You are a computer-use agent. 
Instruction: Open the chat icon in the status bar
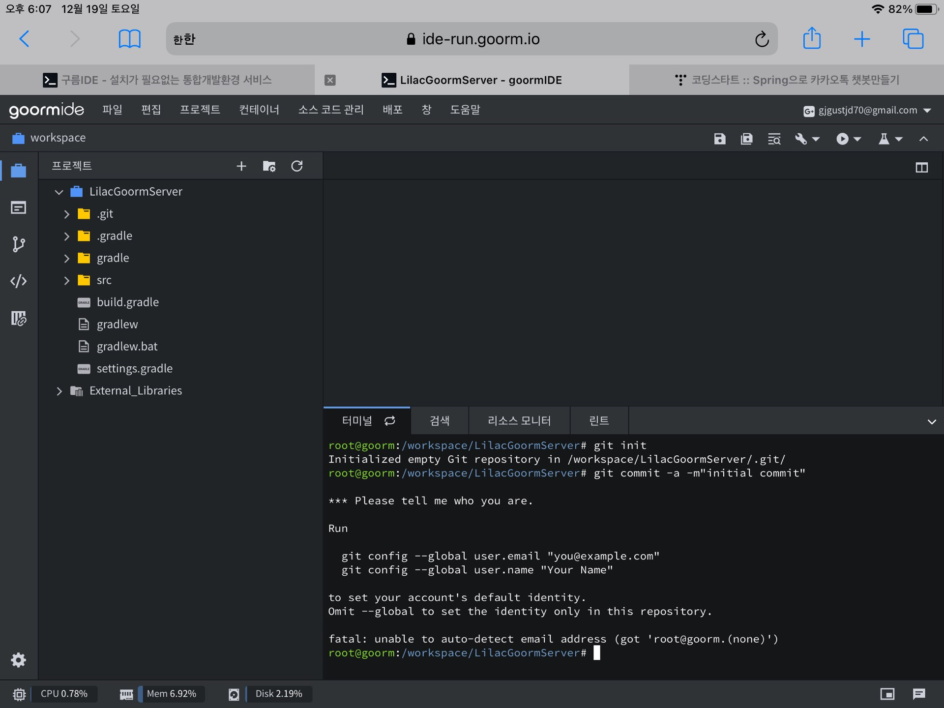pyautogui.click(x=918, y=694)
